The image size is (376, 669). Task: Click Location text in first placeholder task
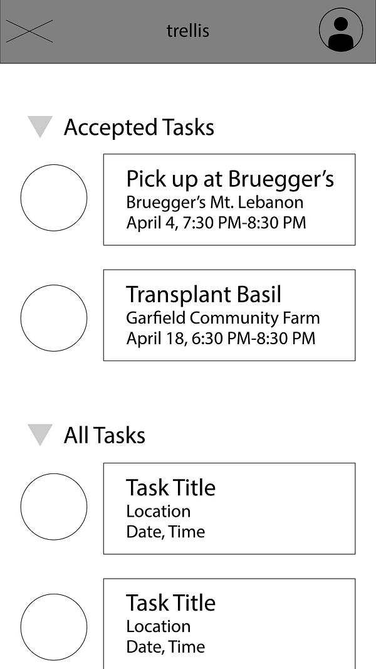pyautogui.click(x=158, y=511)
